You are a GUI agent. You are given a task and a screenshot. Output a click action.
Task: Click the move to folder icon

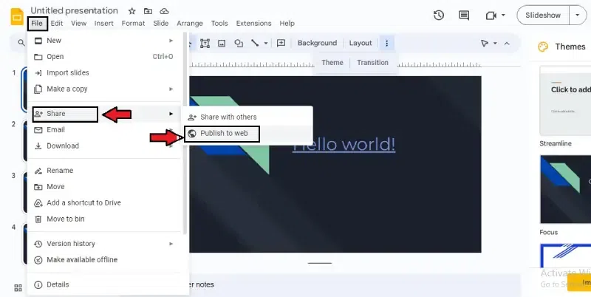148,11
